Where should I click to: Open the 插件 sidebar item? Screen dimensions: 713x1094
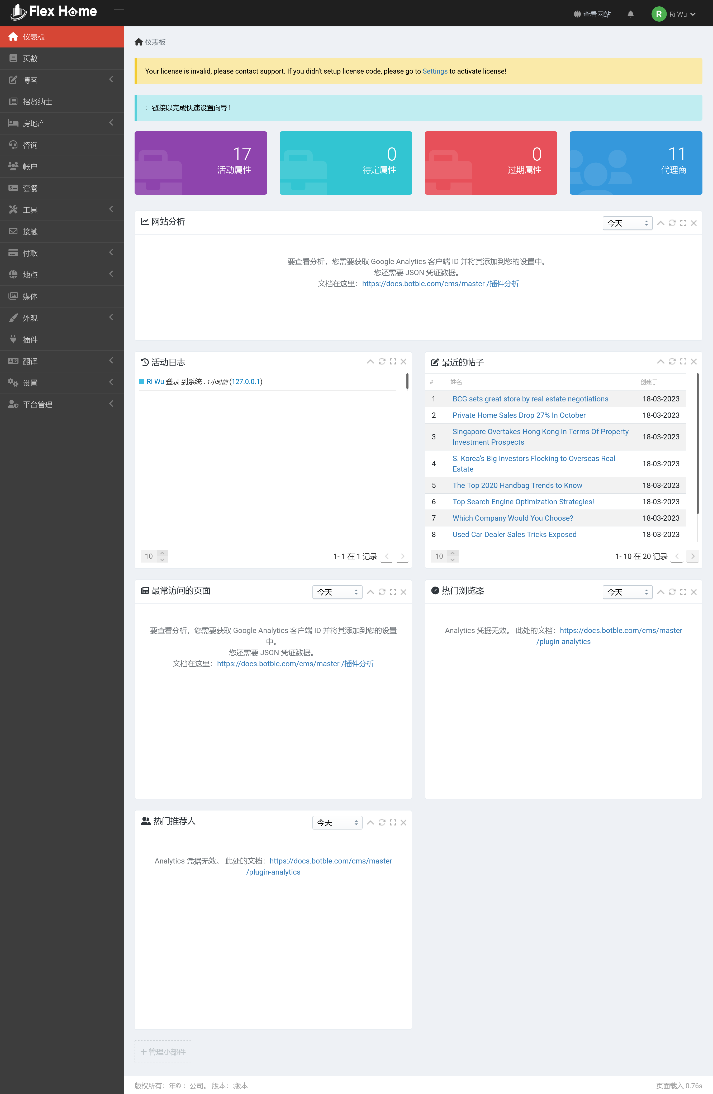(62, 339)
